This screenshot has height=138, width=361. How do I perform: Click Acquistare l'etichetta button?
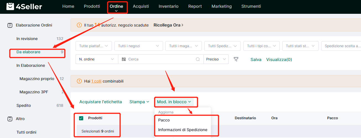coord(101,102)
